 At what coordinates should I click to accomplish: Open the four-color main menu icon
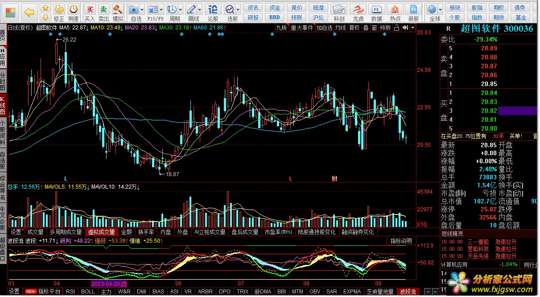click(x=10, y=12)
